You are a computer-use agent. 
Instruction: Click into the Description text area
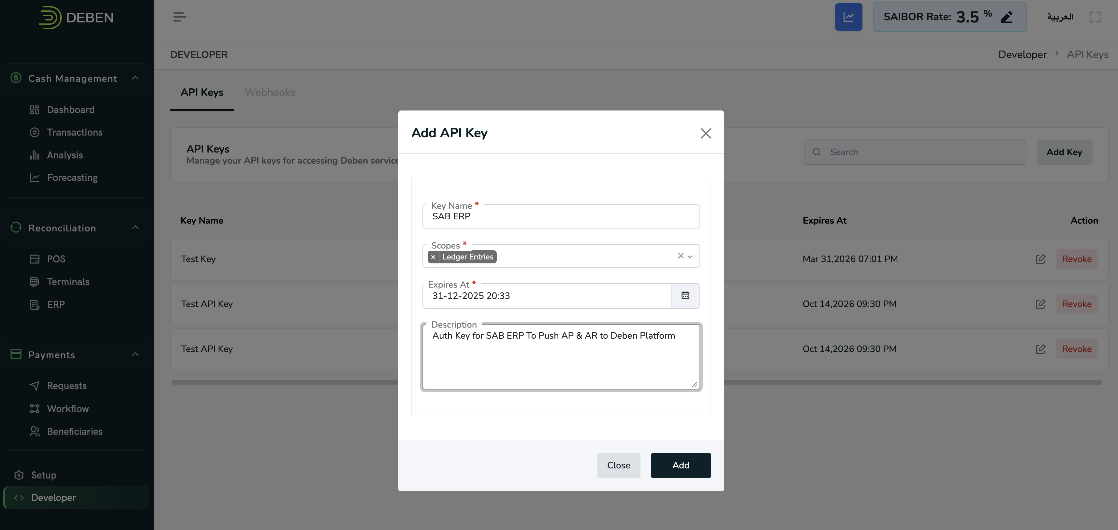pyautogui.click(x=560, y=360)
